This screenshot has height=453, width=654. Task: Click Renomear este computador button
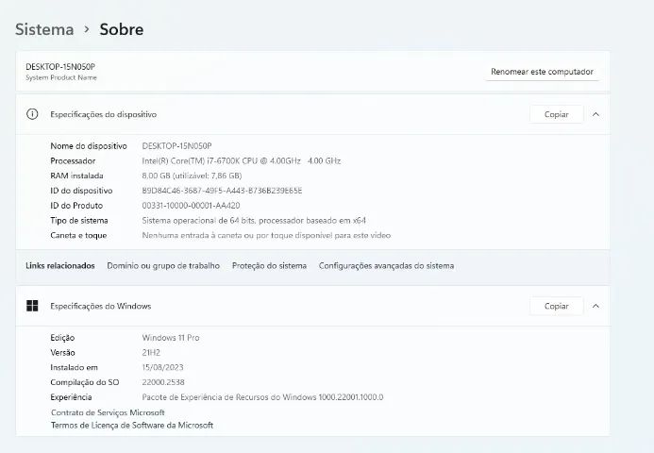pos(542,72)
